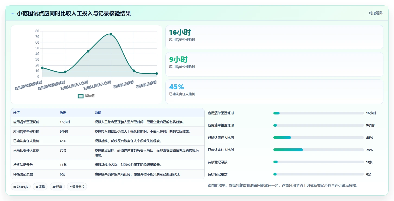This screenshot has width=394, height=201.
Task: Click the header title 小范围试点应同时比较人工投入
Action: (x=74, y=13)
